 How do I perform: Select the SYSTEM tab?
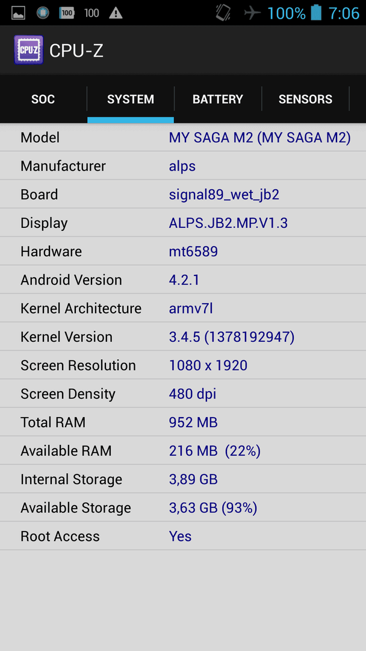tap(131, 99)
